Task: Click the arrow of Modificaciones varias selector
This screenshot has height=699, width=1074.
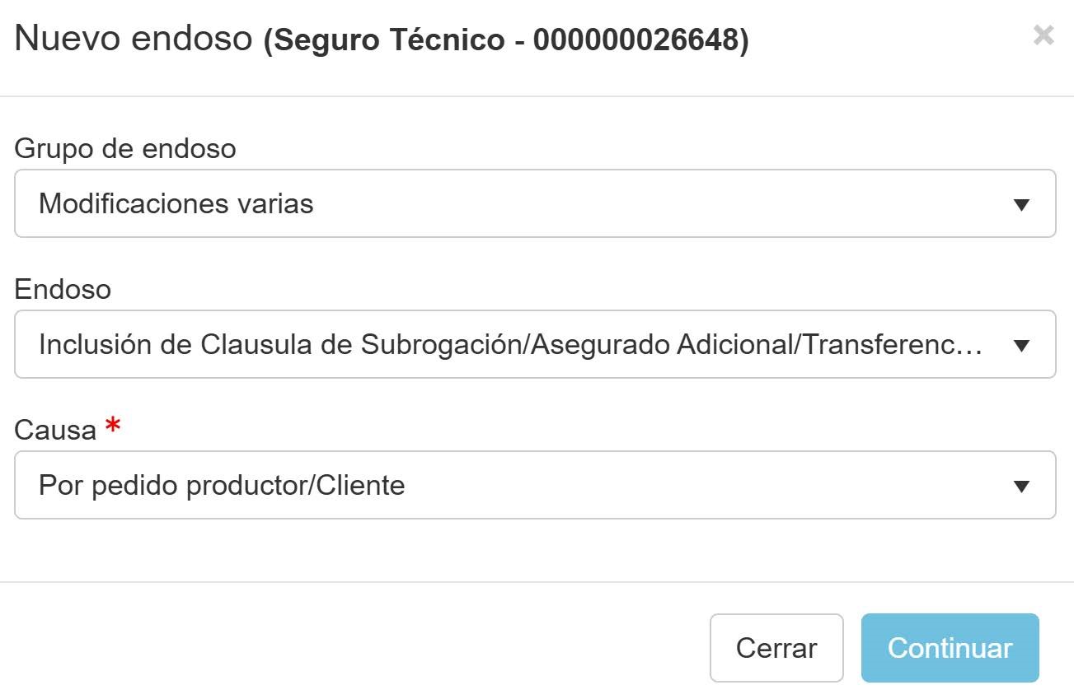Action: pyautogui.click(x=1021, y=205)
